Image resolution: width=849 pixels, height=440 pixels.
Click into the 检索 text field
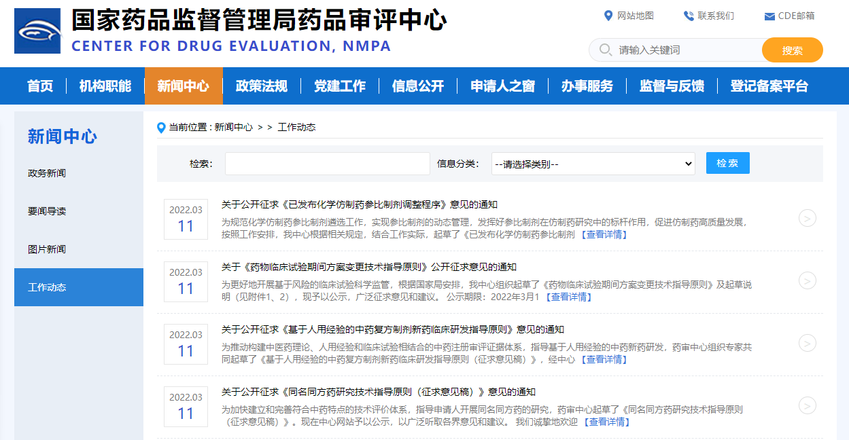click(x=327, y=164)
